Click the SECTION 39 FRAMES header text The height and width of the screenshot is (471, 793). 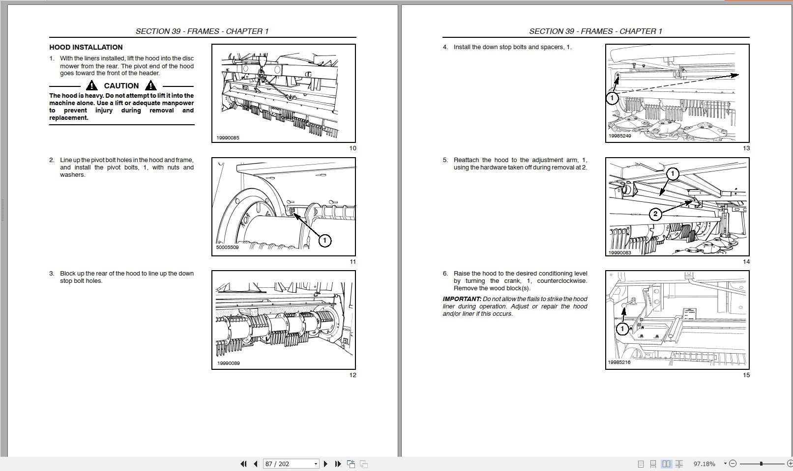coord(202,30)
